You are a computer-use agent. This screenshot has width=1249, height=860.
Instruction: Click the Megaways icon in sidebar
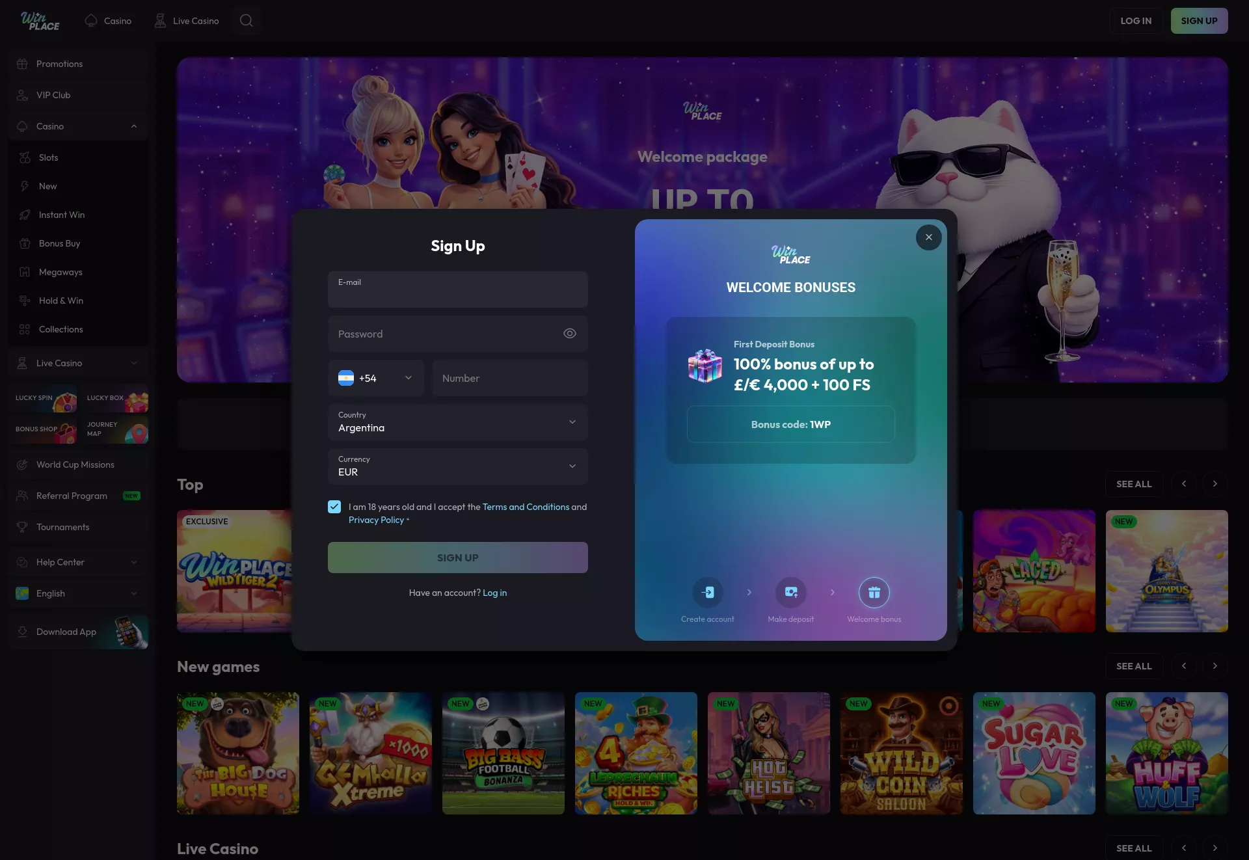[25, 272]
